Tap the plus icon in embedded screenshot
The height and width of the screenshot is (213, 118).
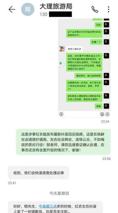107,114
